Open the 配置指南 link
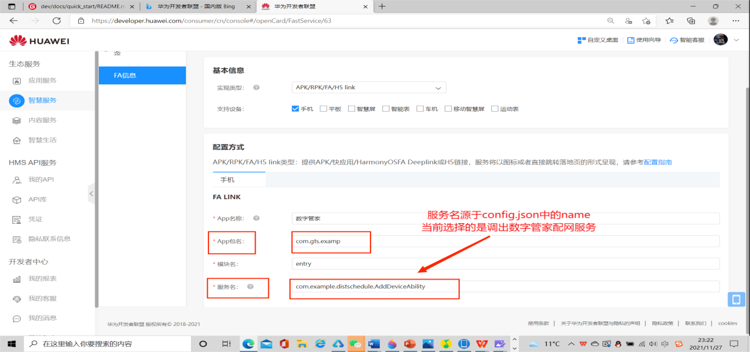Viewport: 750px width, 352px height. (x=658, y=162)
